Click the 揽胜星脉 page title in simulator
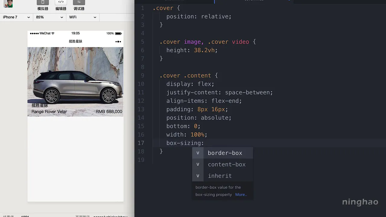Image resolution: width=386 pixels, height=217 pixels. click(75, 41)
